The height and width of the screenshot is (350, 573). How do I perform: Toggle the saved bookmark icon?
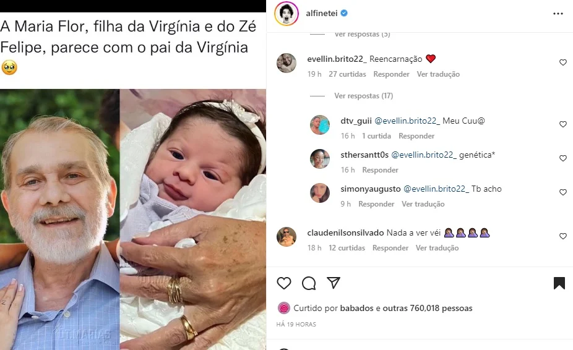(559, 283)
